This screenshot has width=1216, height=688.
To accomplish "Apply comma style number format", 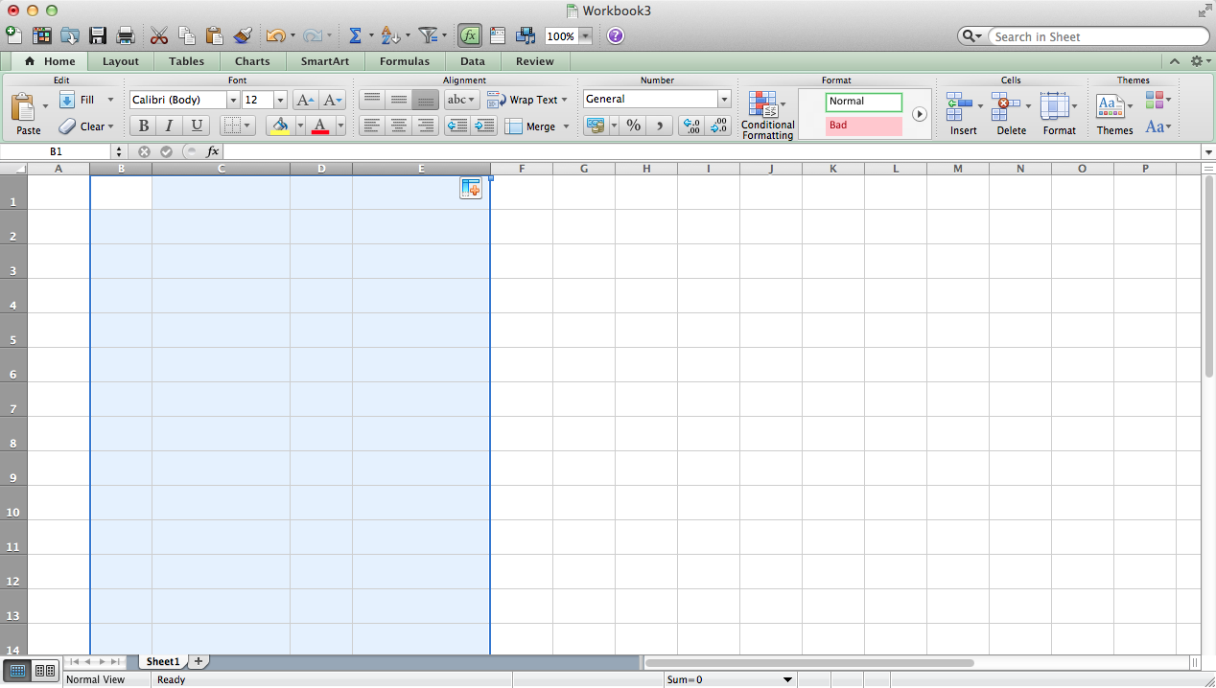I will tap(660, 126).
